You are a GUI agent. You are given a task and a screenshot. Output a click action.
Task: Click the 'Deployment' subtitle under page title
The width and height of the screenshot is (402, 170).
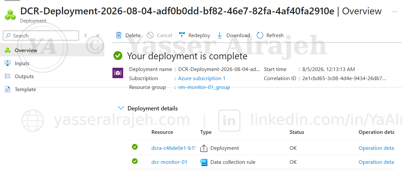tap(33, 21)
